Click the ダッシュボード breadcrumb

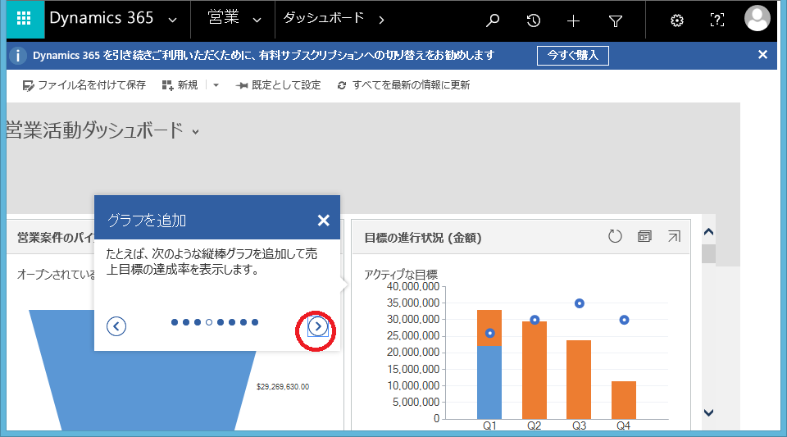tap(323, 18)
